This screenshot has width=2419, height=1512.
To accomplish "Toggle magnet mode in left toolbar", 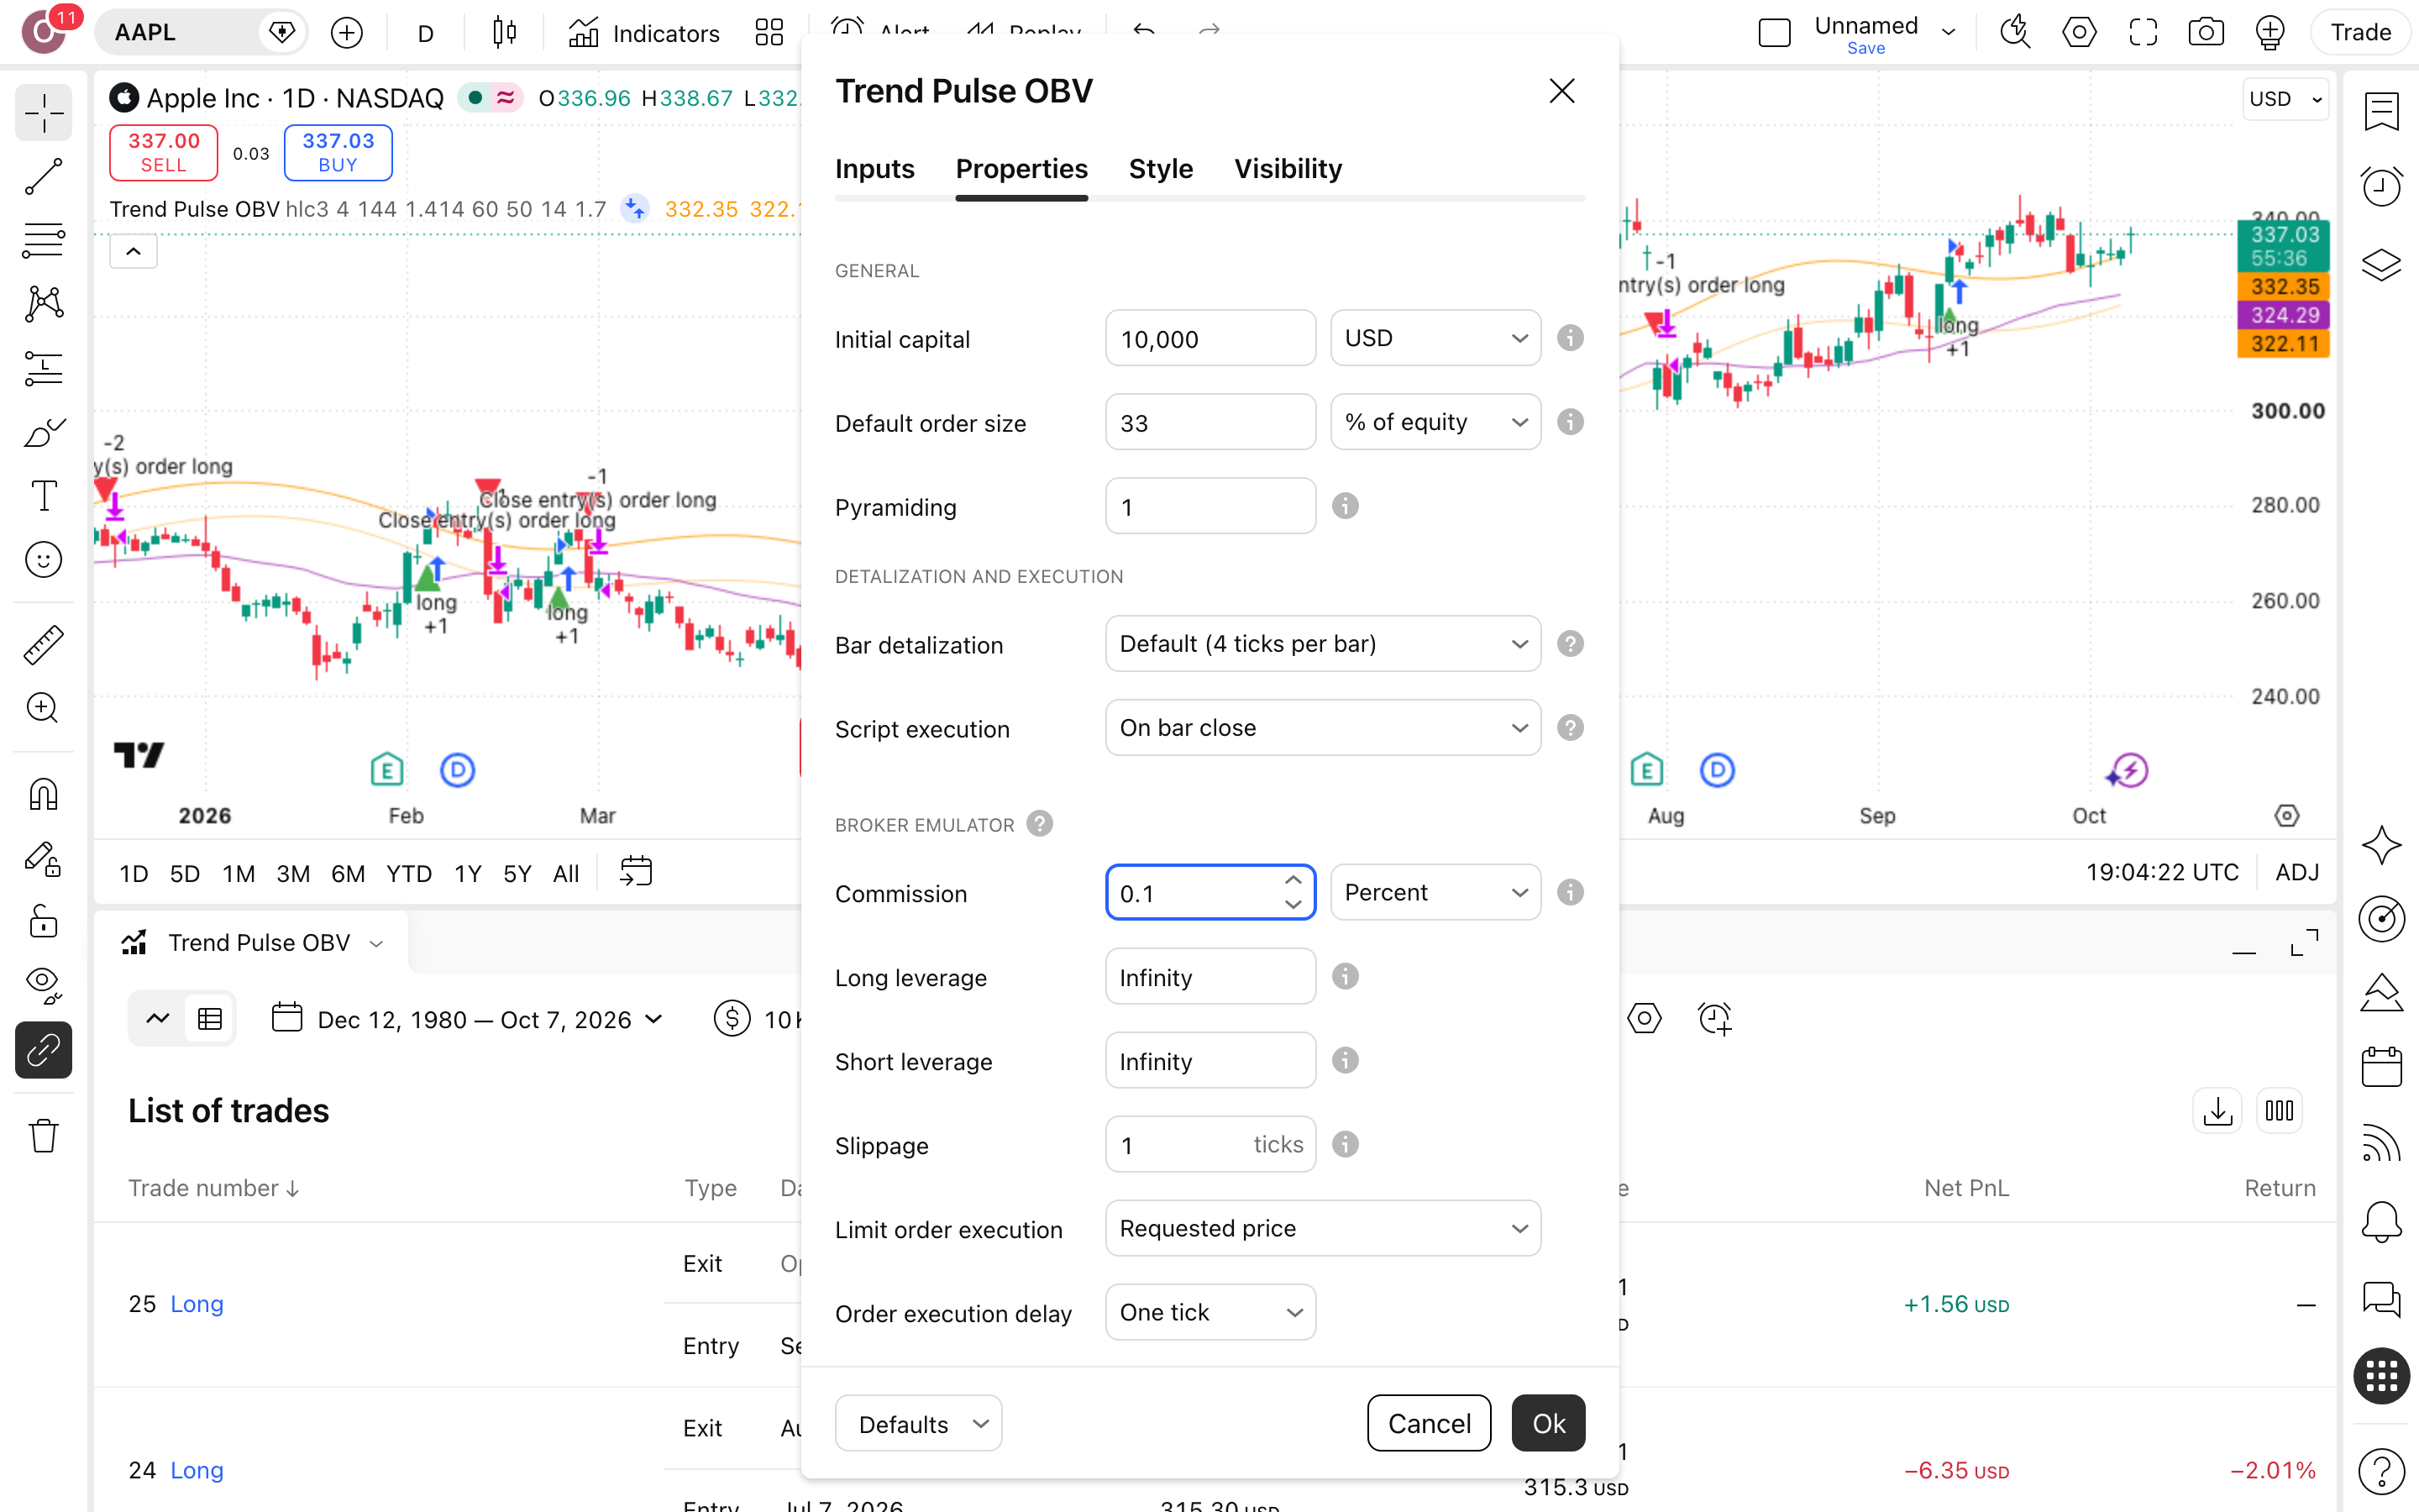I will point(43,795).
